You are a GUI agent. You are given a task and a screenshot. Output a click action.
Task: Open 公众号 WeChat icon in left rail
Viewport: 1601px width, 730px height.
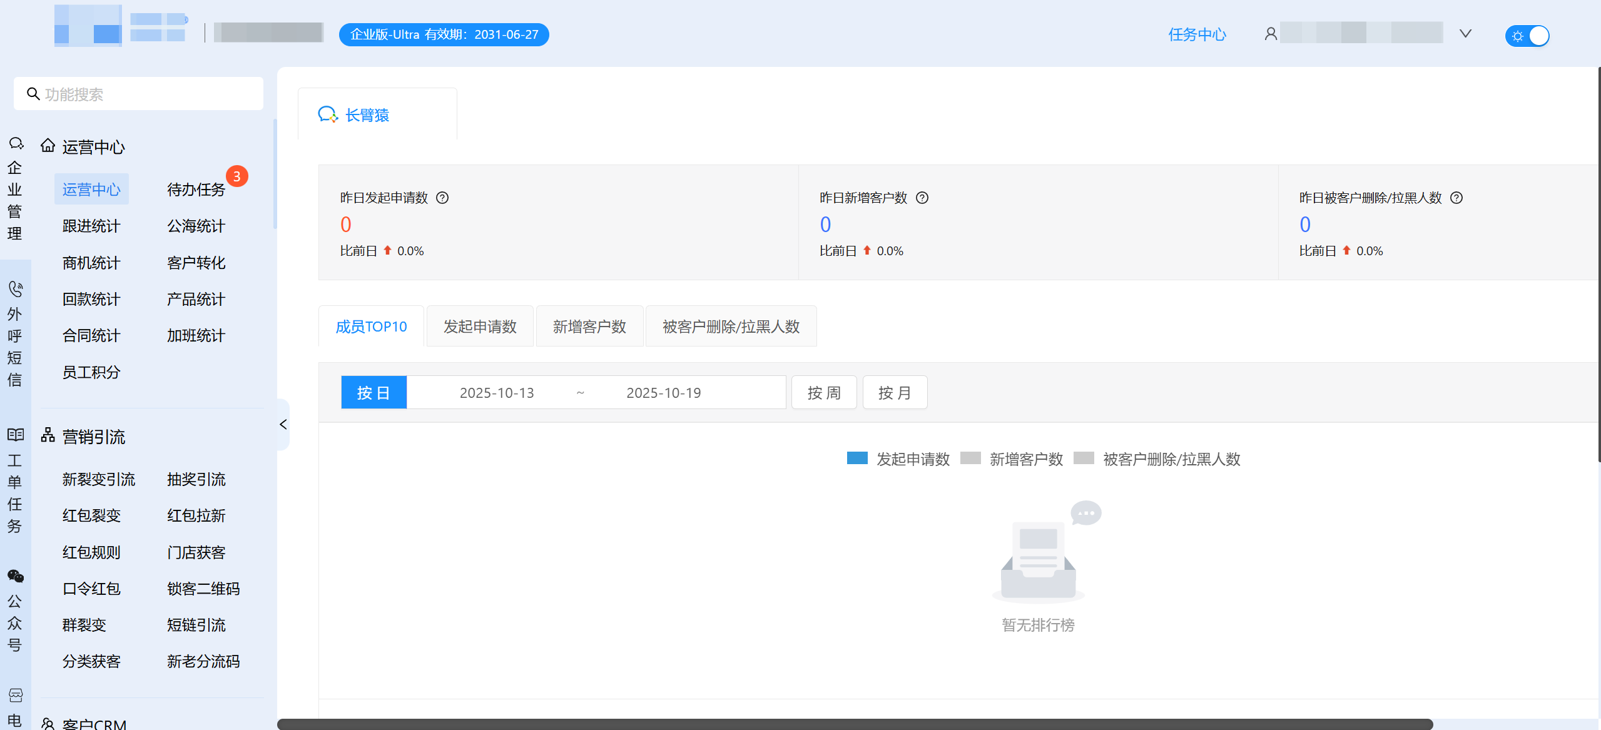pos(16,576)
